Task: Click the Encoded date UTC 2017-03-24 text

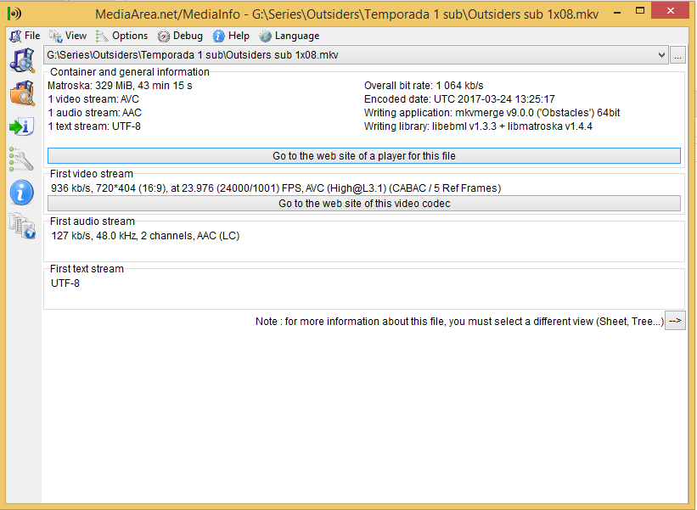Action: tap(459, 99)
